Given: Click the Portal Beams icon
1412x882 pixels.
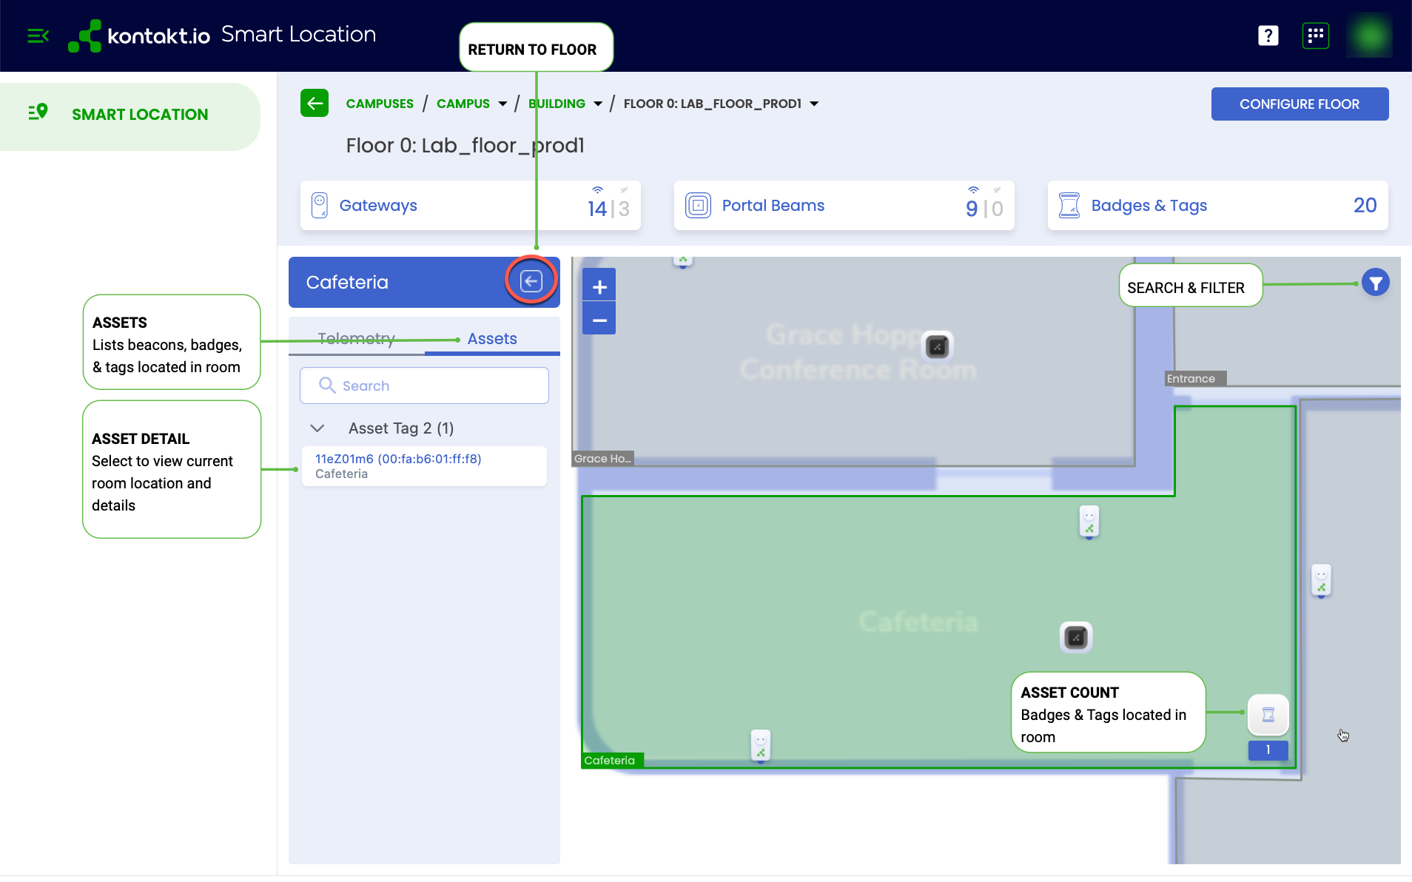Looking at the screenshot, I should point(698,206).
